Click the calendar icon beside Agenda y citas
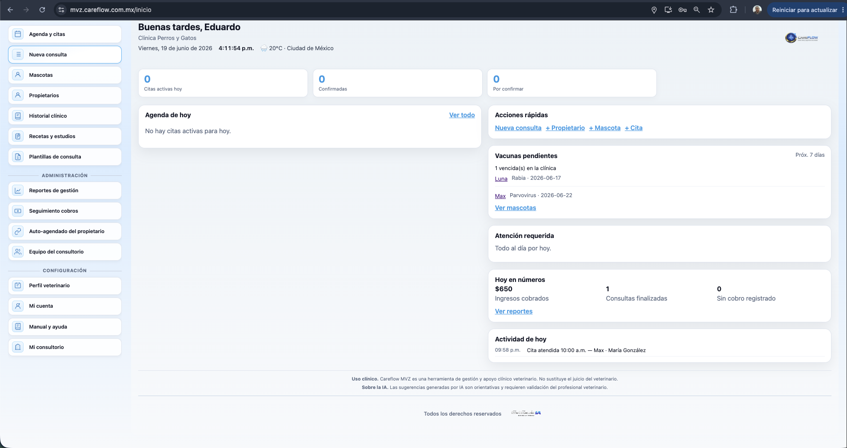The width and height of the screenshot is (847, 448). click(18, 34)
